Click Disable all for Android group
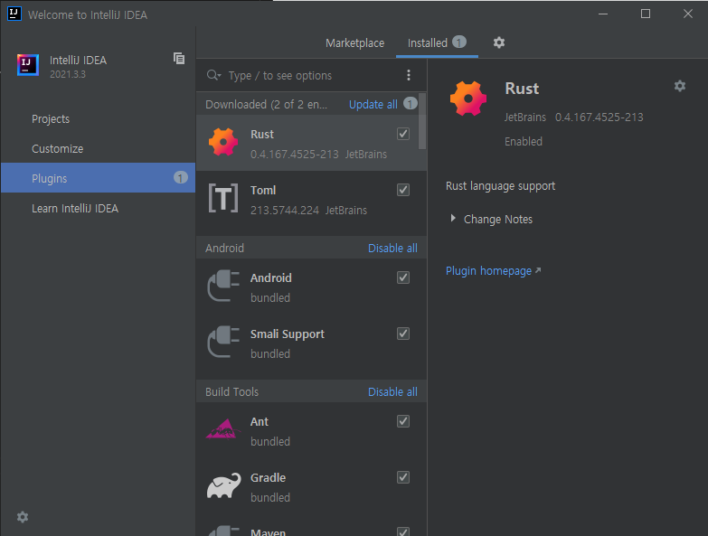This screenshot has width=708, height=536. pyautogui.click(x=392, y=249)
